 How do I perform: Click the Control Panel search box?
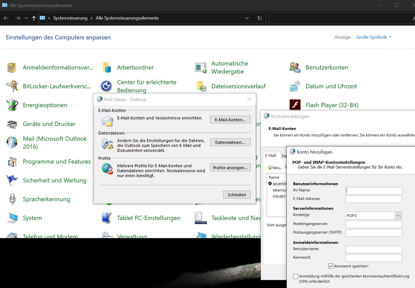(342, 18)
